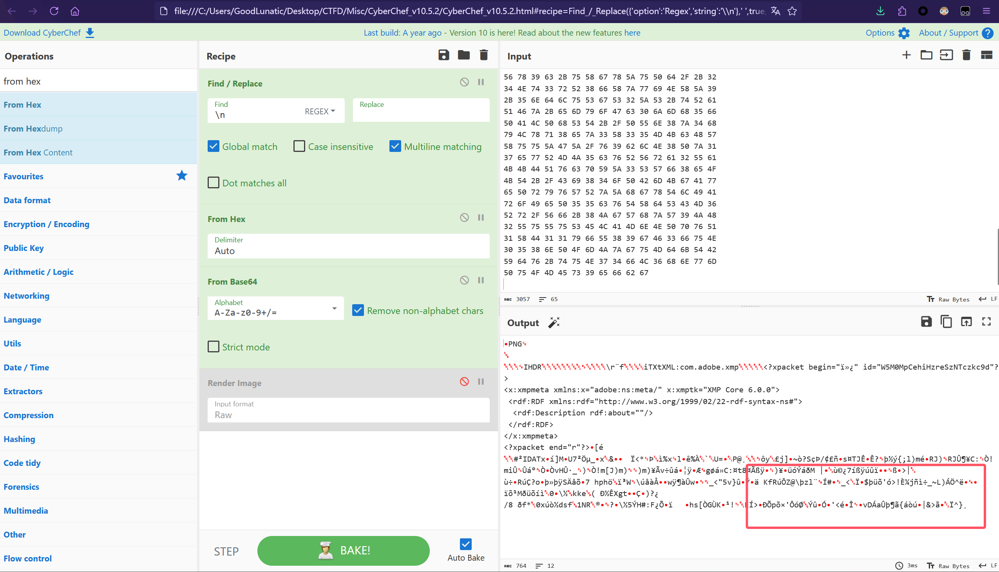
Task: Select From Hex in Operations sidebar
Action: (24, 104)
